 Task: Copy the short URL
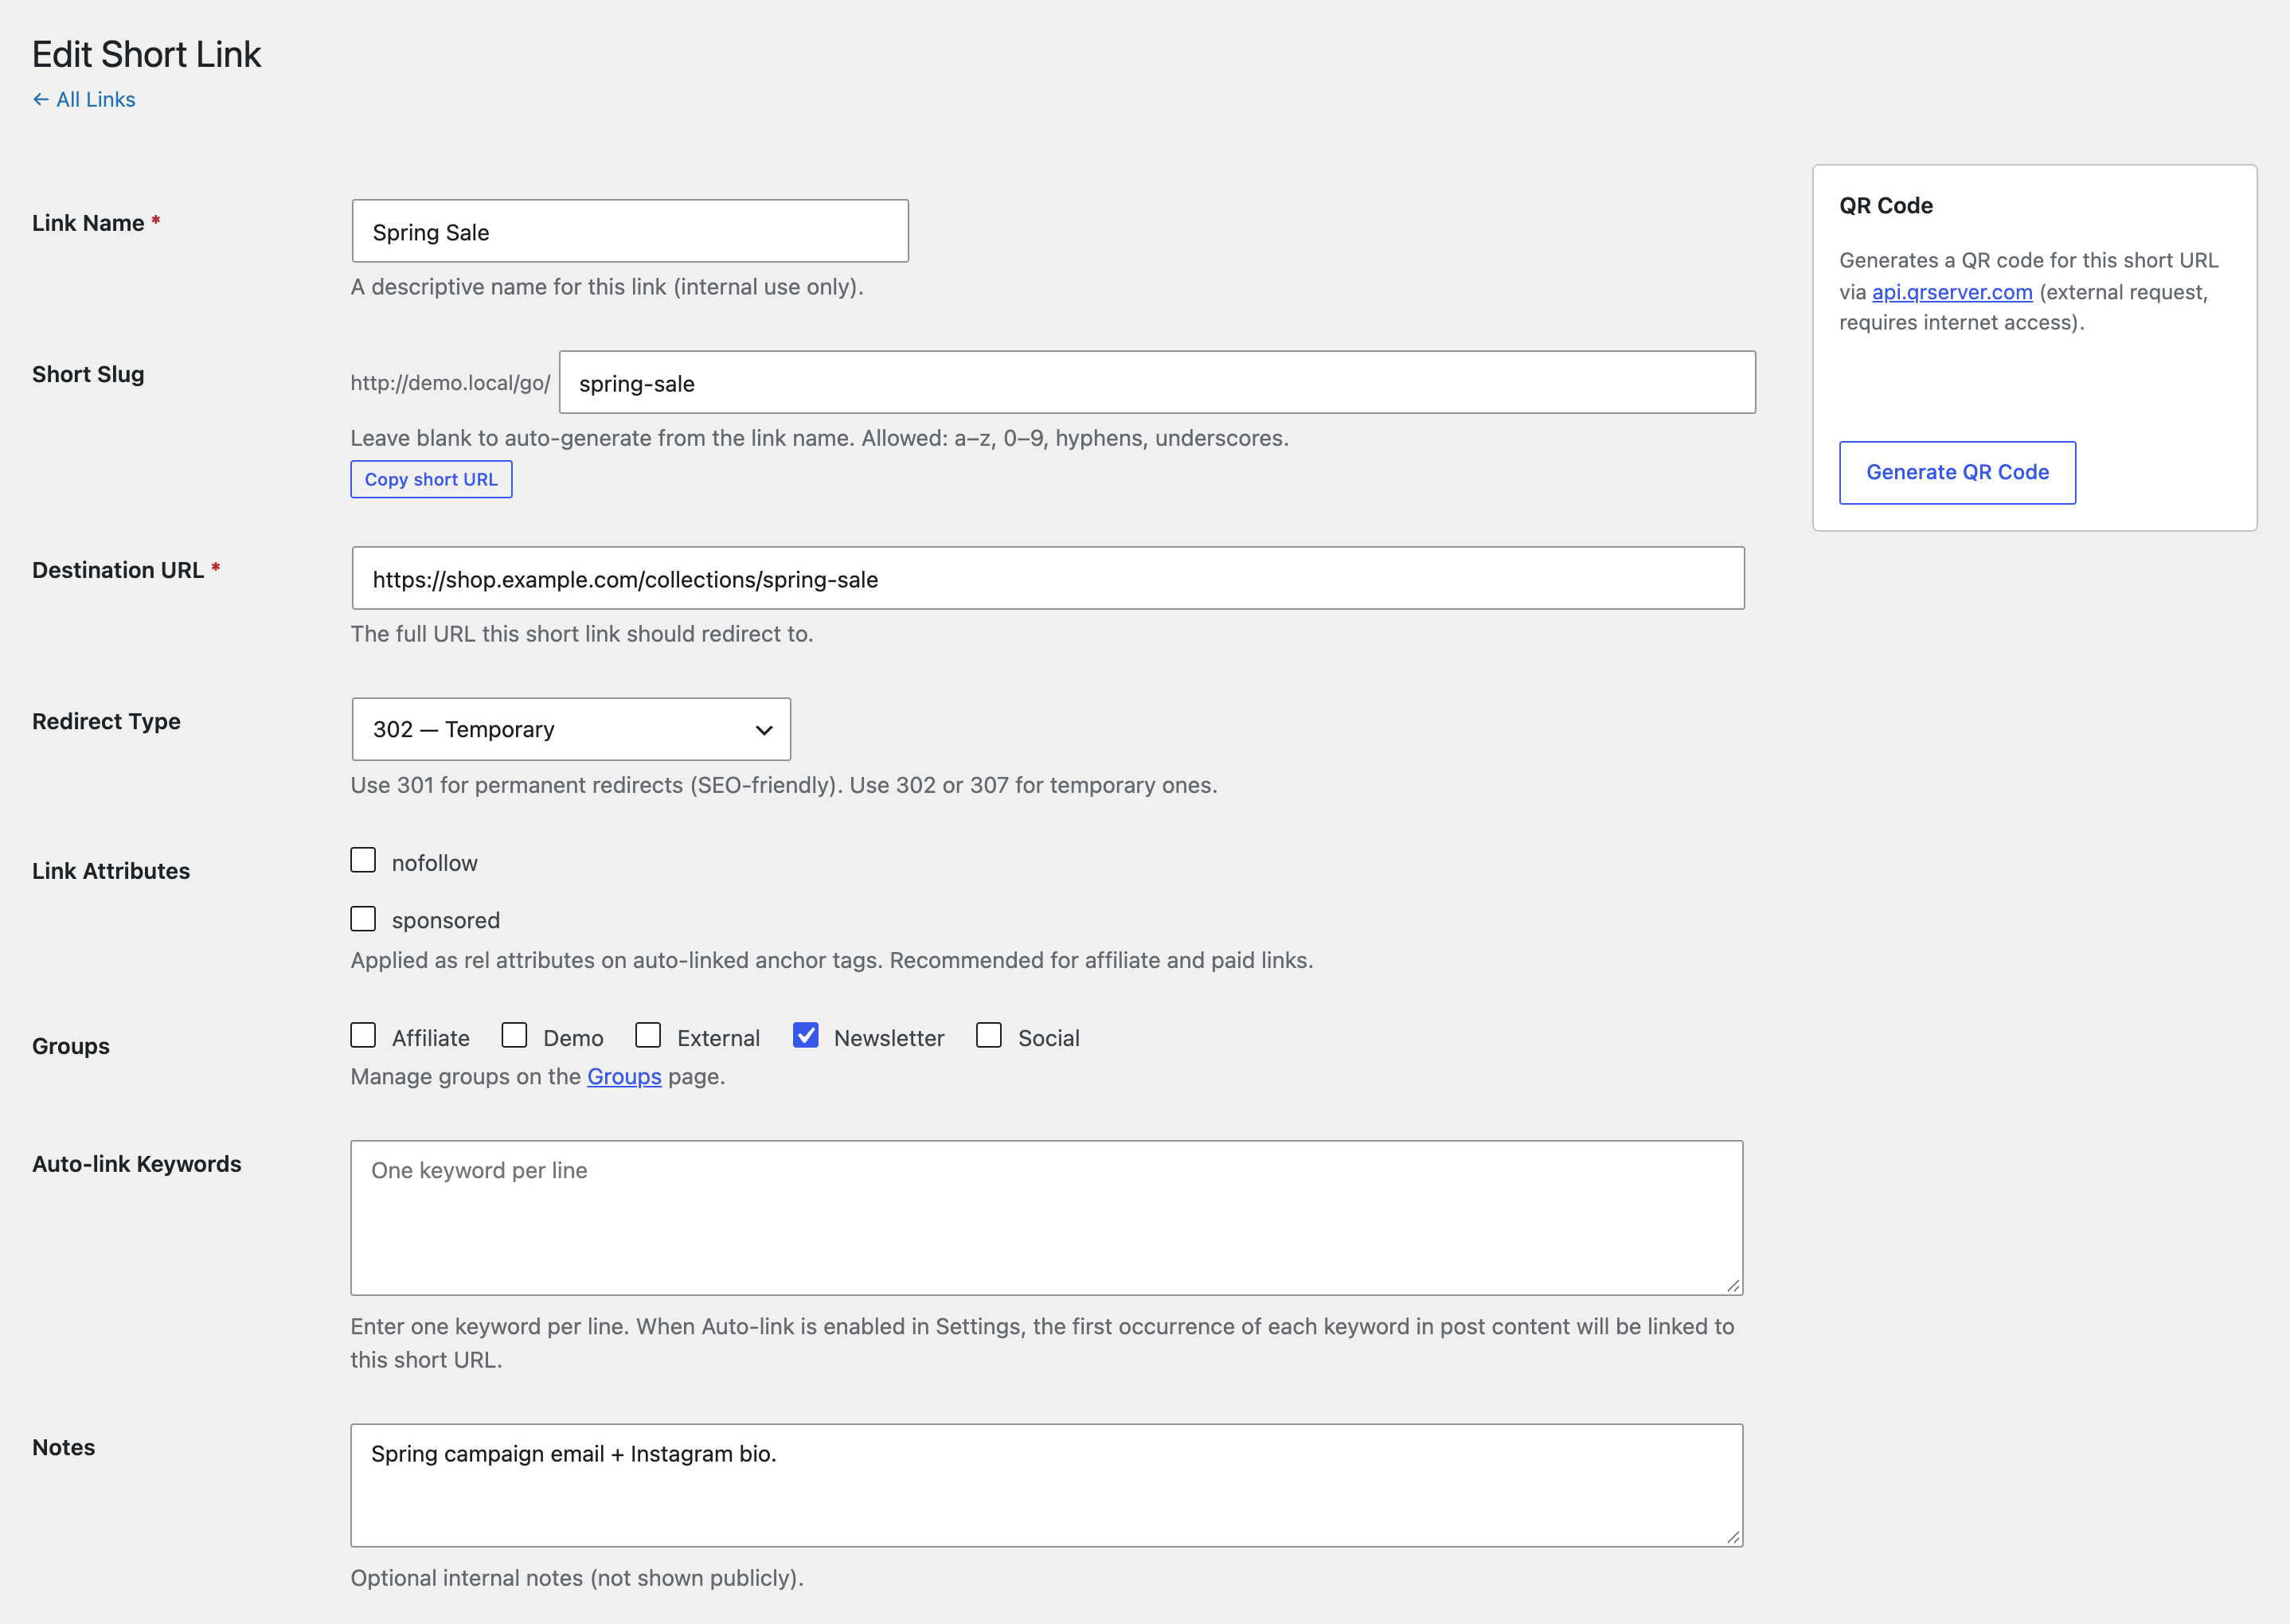pos(431,479)
